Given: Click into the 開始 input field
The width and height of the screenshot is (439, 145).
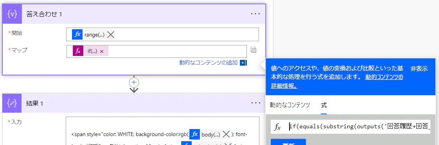Looking at the screenshot, I should click(x=163, y=35).
